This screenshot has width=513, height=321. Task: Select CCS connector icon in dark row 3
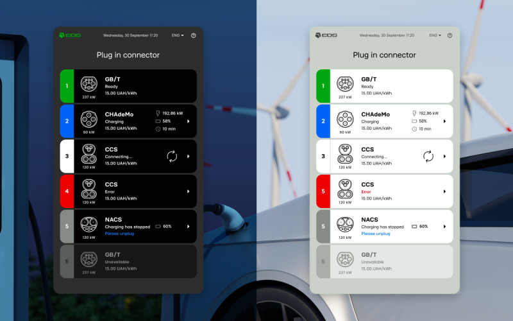89,153
